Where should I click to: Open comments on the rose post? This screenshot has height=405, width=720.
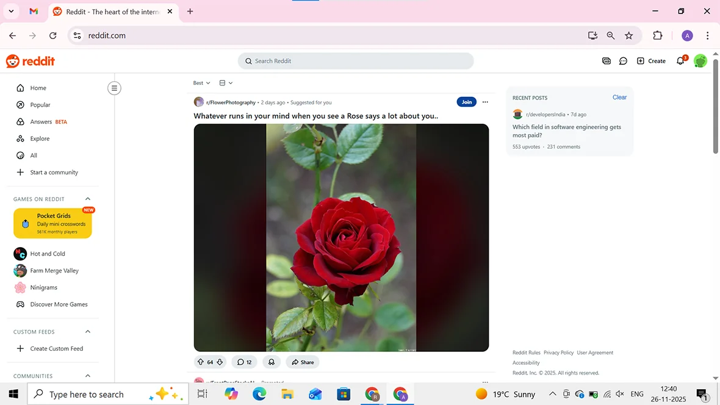244,362
